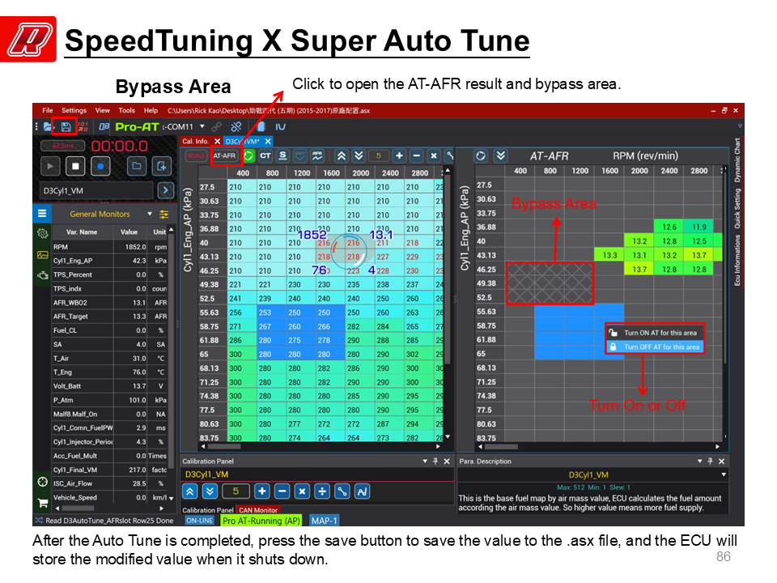Start the data log playback

coord(50,166)
